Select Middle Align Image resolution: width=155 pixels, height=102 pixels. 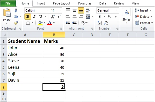click(75, 10)
